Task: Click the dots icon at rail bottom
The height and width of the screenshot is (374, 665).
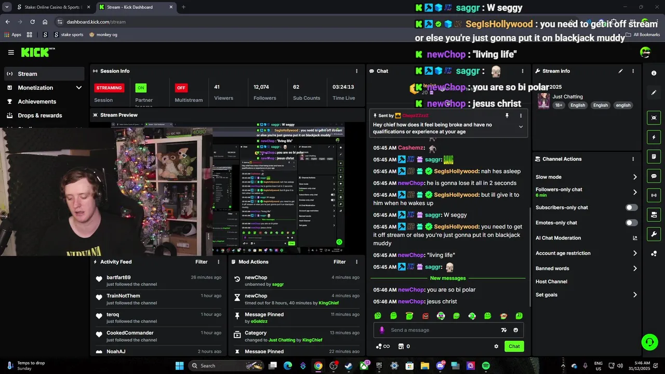Action: click(654, 253)
